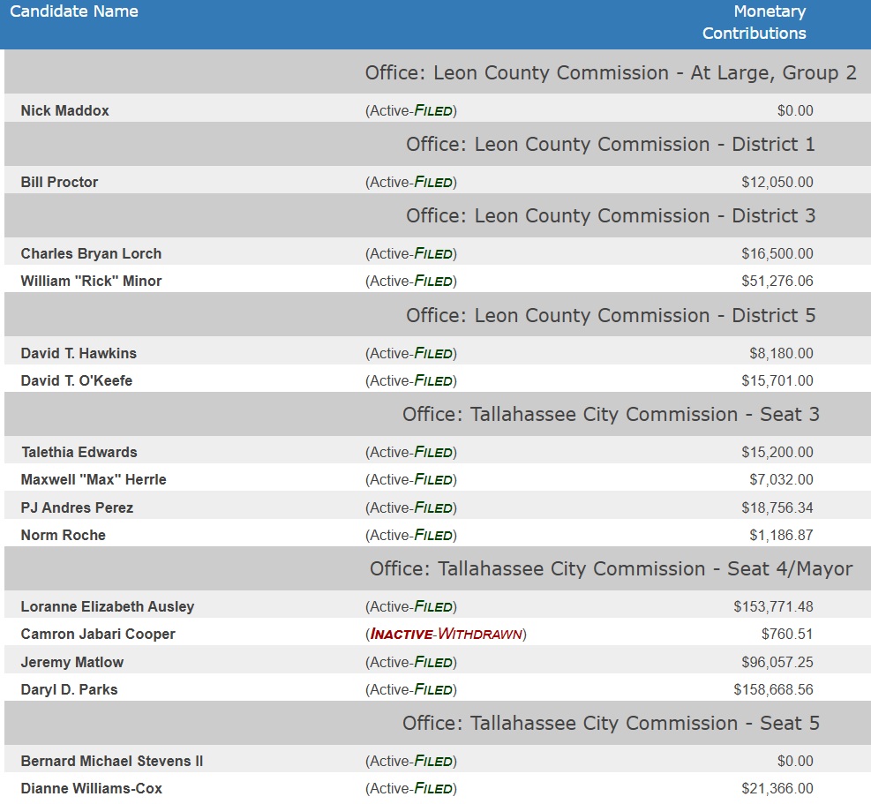This screenshot has height=804, width=871.
Task: Click the Inactive-Withdrawn status for Camron Cooper
Action: (446, 635)
